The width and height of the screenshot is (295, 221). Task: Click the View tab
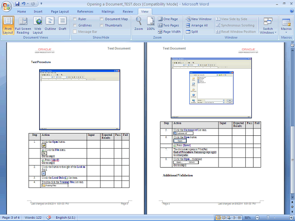(x=145, y=12)
